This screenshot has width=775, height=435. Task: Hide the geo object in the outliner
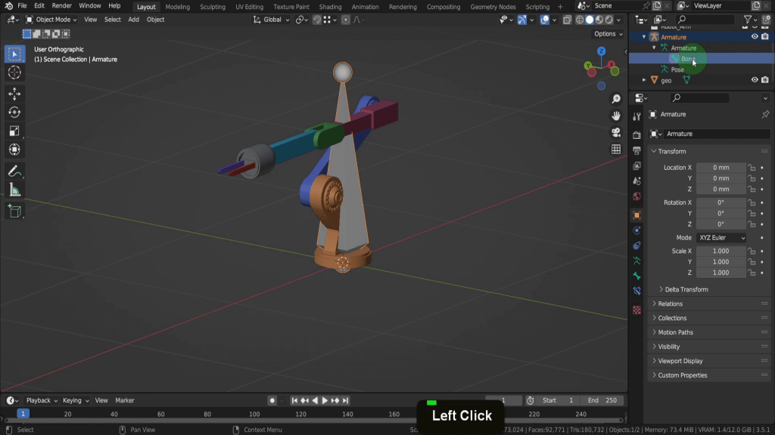coord(755,80)
